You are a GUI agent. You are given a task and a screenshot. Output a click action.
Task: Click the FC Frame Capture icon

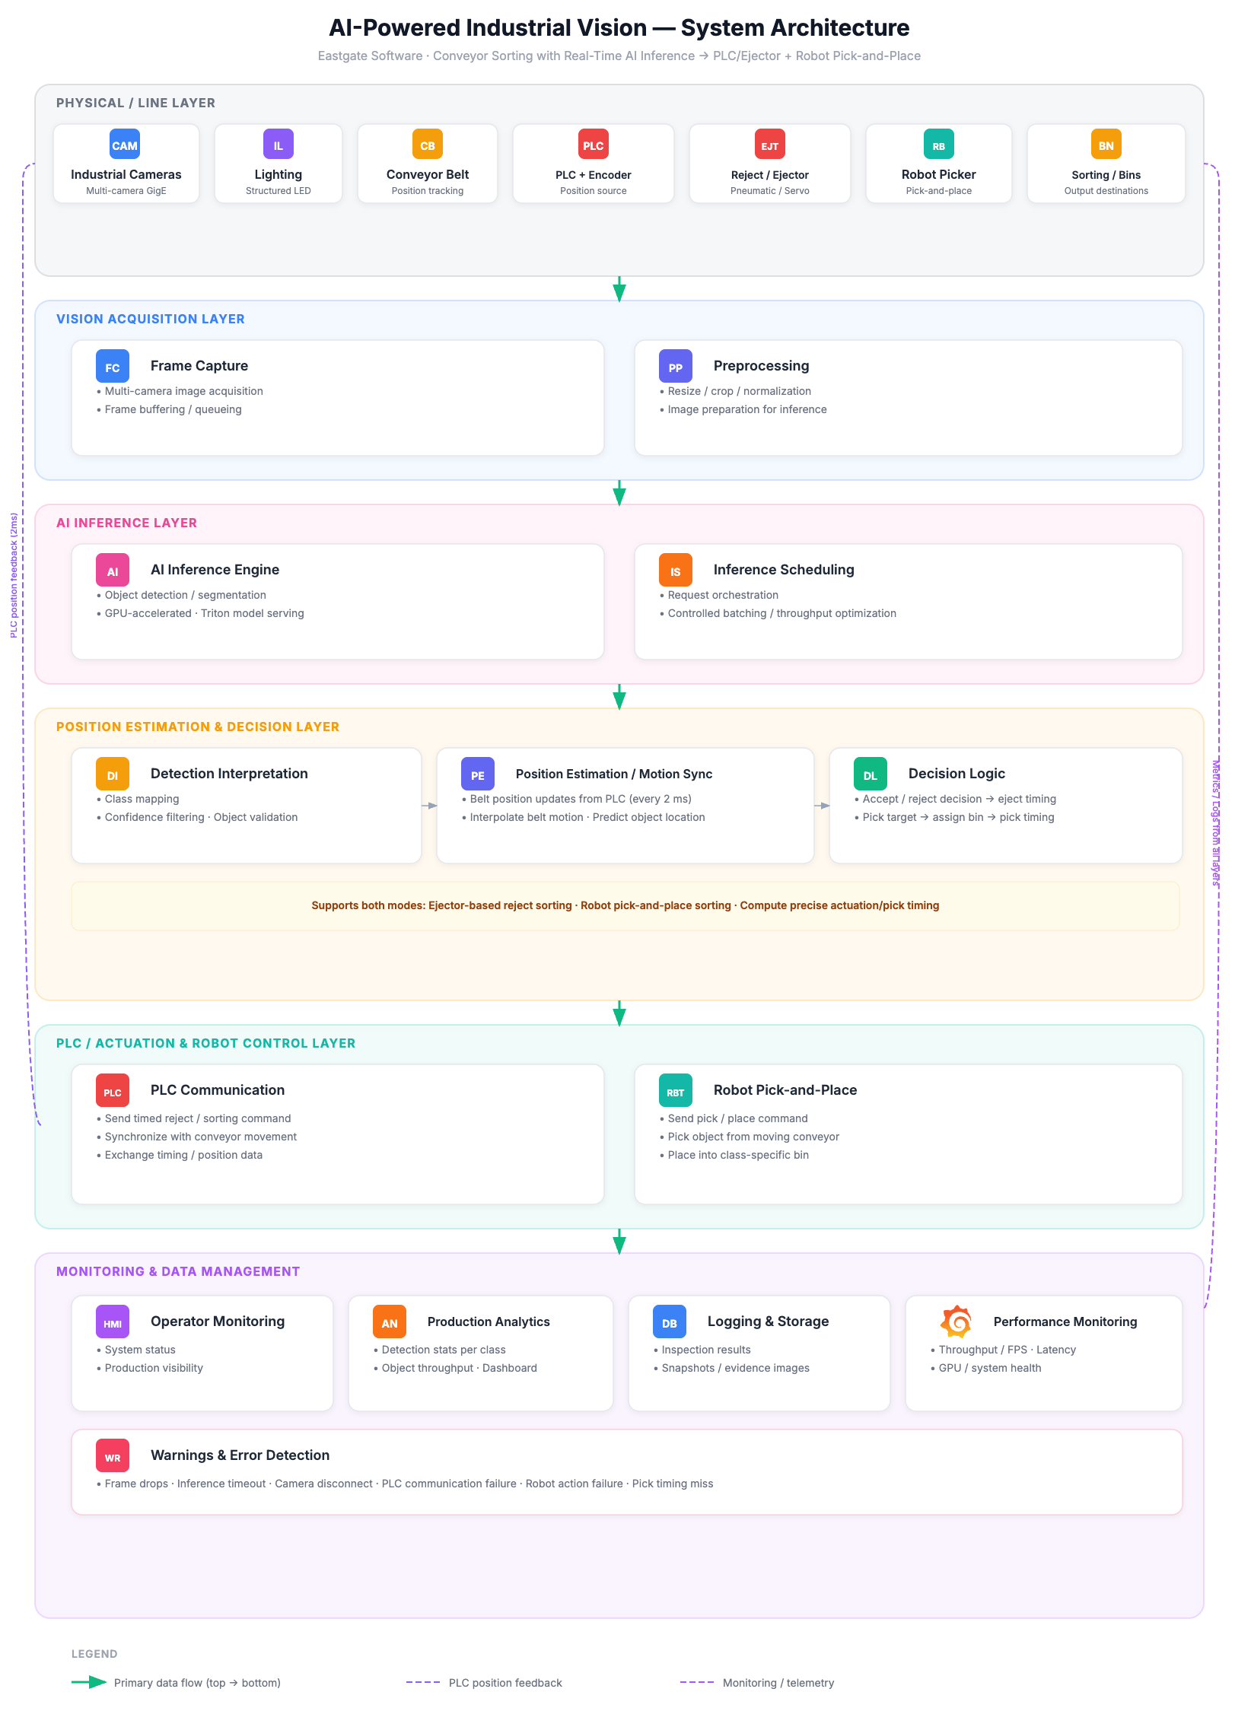113,366
